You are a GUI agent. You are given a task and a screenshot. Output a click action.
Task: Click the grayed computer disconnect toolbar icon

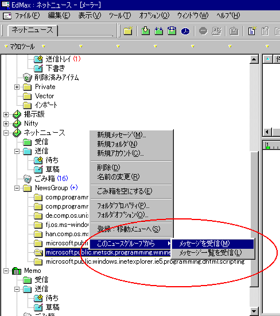[216, 31]
